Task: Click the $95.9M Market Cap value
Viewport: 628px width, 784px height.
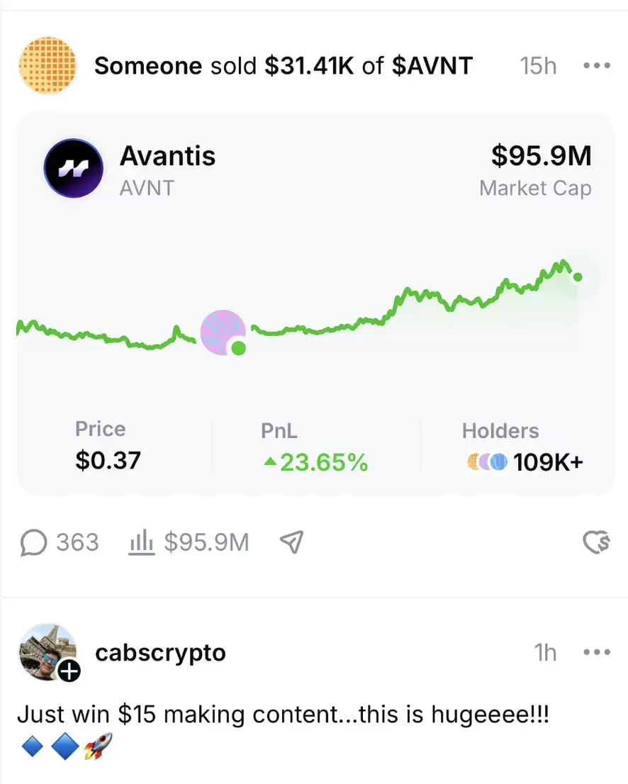Action: pos(541,156)
